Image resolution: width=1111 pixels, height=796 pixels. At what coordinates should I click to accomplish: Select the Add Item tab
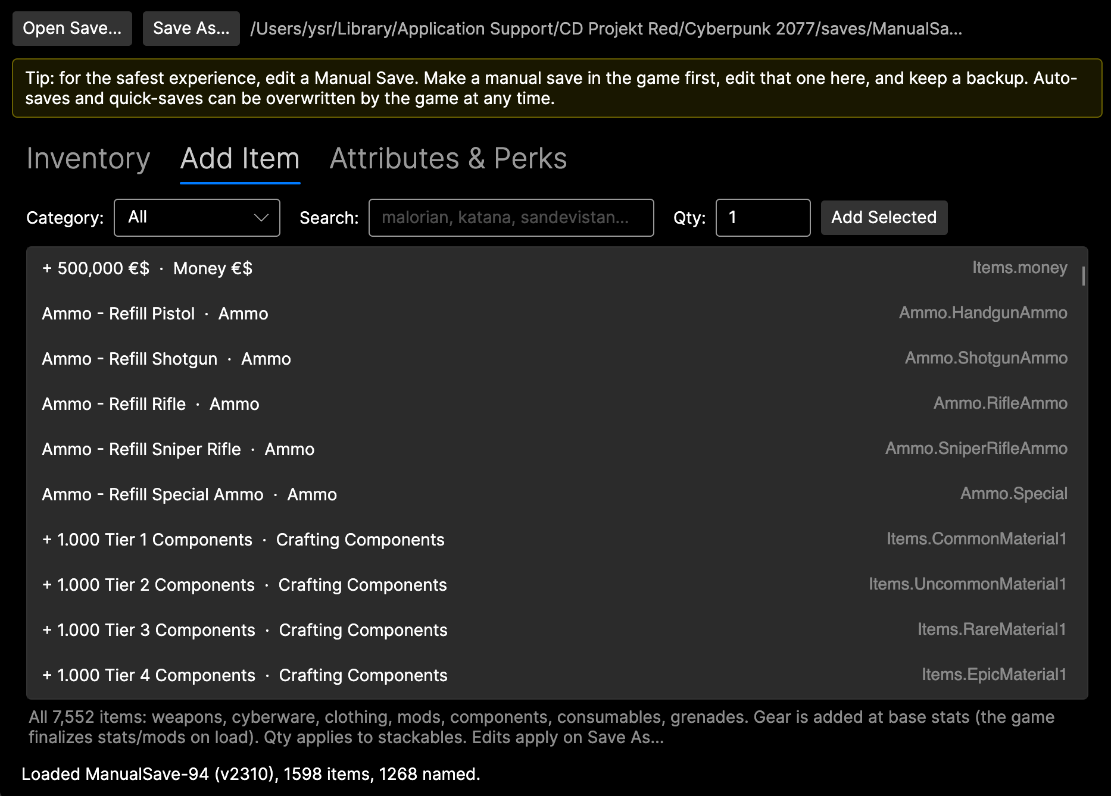pyautogui.click(x=240, y=159)
